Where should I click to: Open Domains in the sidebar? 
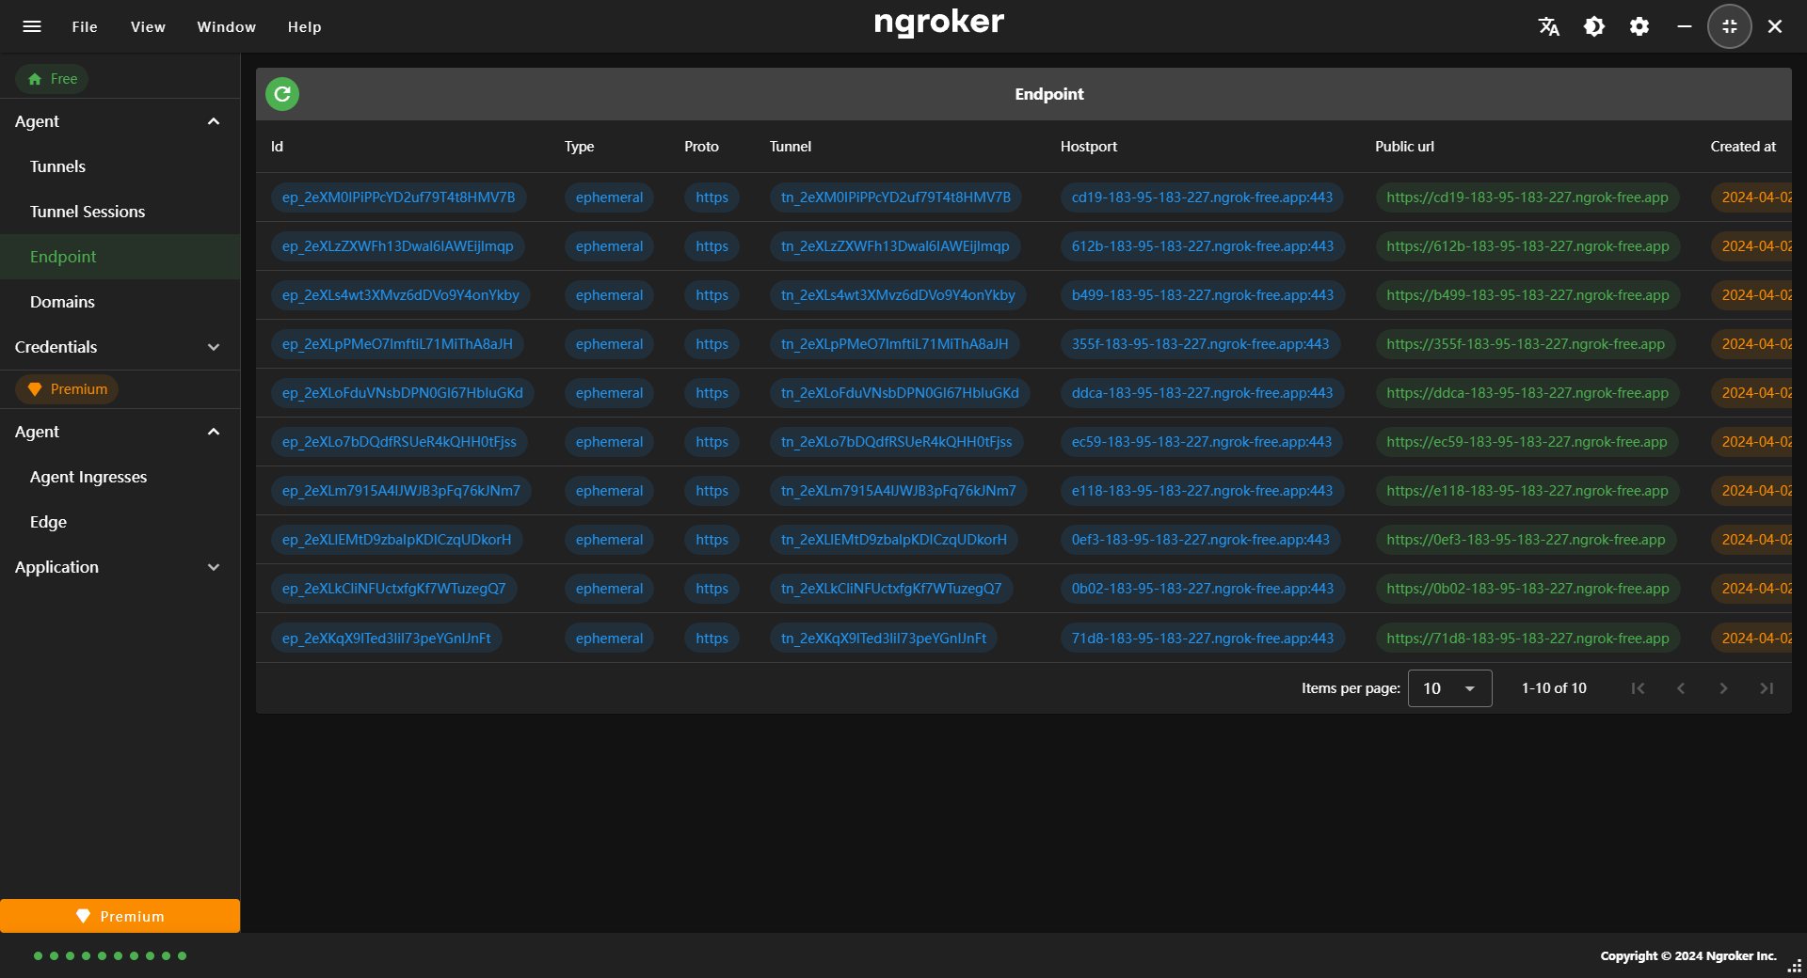pos(120,302)
